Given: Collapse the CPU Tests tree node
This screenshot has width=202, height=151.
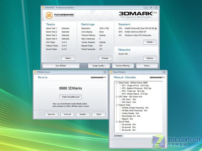Looking at the screenshot, I should click(117, 97).
